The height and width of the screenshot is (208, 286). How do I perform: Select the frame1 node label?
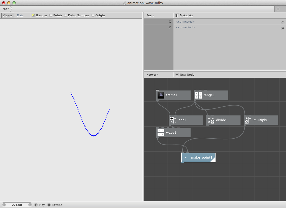(x=172, y=95)
